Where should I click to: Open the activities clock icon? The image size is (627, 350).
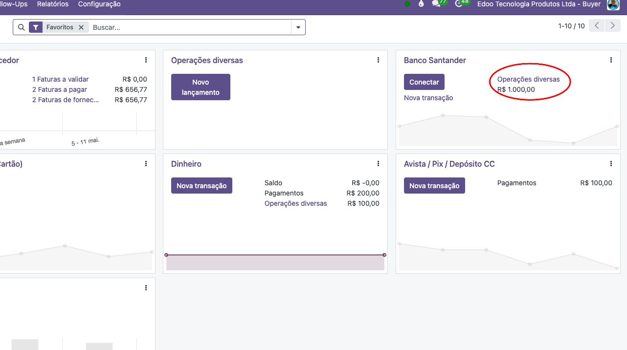pos(458,4)
